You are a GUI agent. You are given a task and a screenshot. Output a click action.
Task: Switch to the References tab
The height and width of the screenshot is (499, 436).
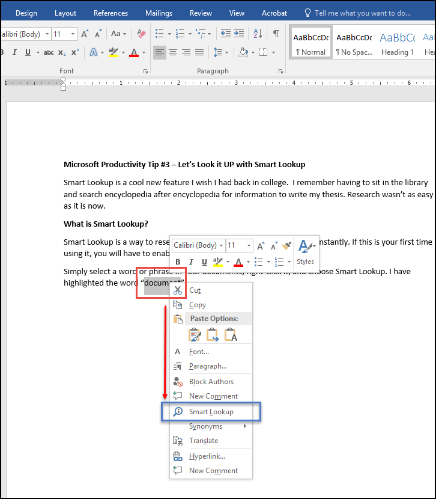point(111,13)
